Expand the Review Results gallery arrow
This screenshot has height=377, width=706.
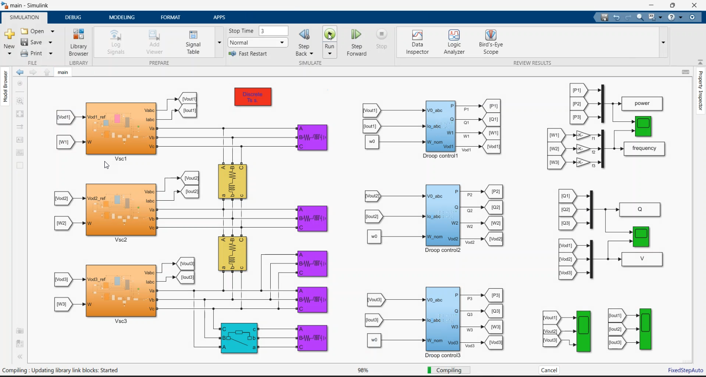point(663,43)
